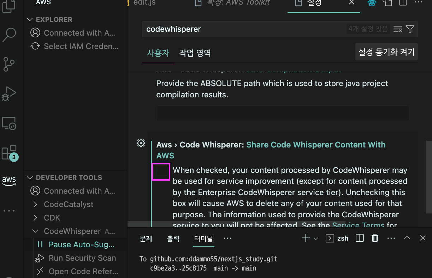Collapse the CodeWhisperer tree node
The image size is (432, 278).
click(x=35, y=231)
